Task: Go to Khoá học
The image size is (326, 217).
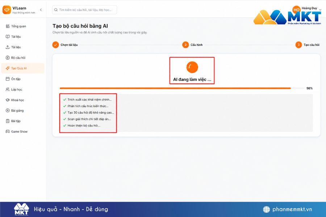Action: 23,100
